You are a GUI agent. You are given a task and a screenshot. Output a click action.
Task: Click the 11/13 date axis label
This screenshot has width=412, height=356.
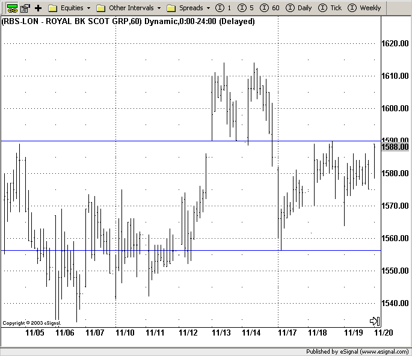[221, 333]
